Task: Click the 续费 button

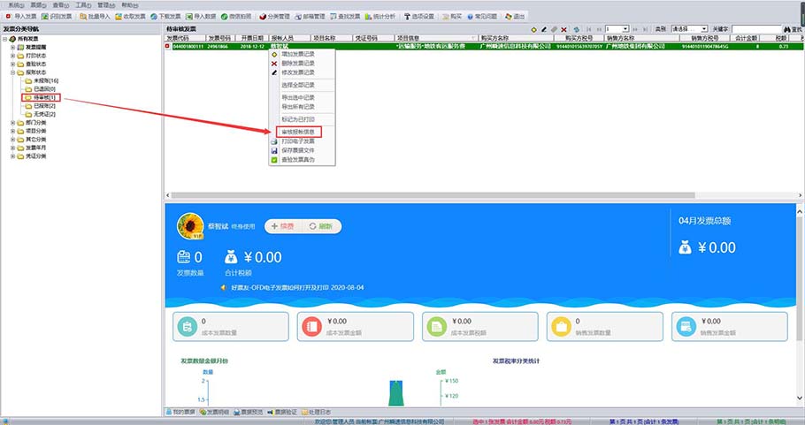Action: coord(283,226)
